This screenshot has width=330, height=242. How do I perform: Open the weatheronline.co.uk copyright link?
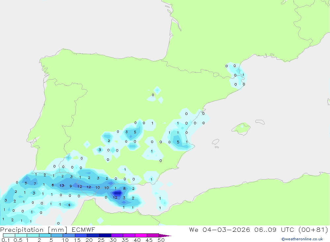pyautogui.click(x=302, y=239)
